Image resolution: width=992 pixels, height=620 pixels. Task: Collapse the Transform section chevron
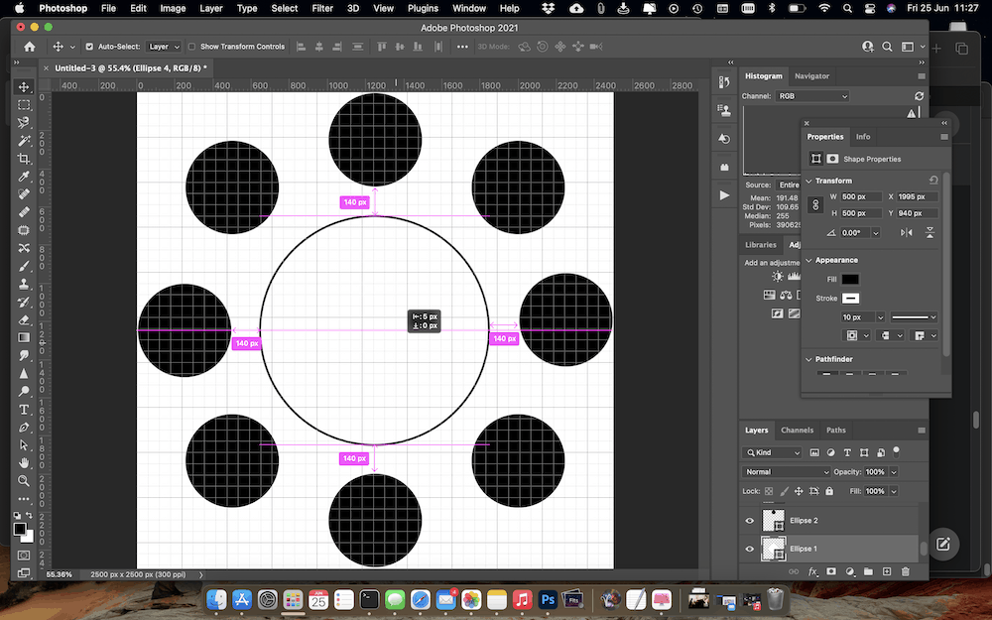pos(808,181)
